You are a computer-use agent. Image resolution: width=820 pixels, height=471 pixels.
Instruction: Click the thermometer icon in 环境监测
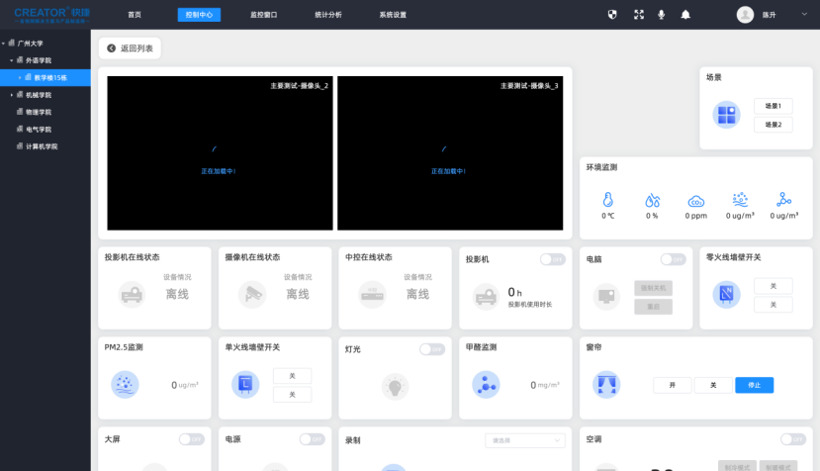coord(608,199)
